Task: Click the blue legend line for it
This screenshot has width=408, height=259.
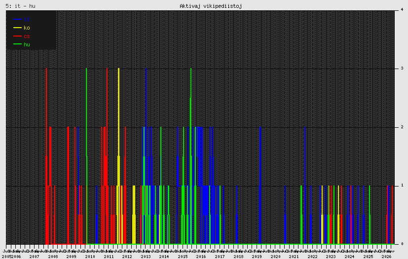Action: [x=17, y=20]
